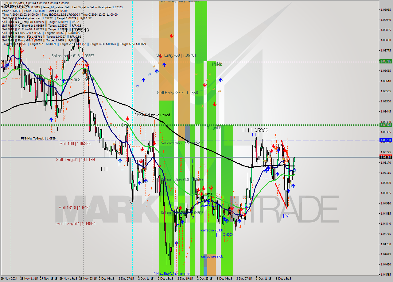393x282 pixels.
Task: Select the blue 'correction 61.8' label
Action: coord(212,230)
